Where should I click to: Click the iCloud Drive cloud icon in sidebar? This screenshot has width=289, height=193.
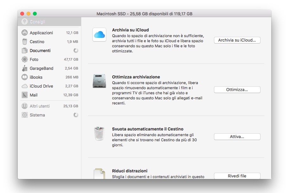pos(24,86)
